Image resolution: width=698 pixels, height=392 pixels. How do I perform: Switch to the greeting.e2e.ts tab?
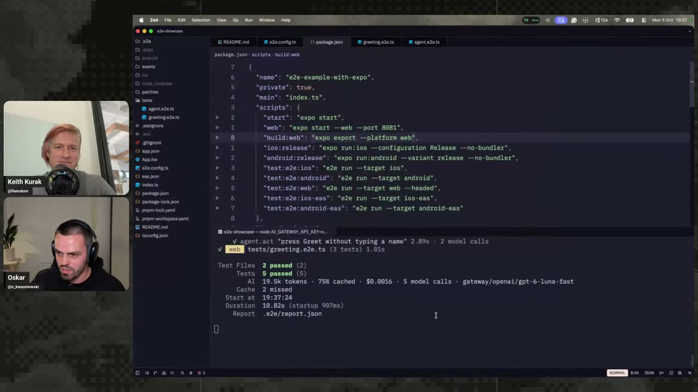376,42
